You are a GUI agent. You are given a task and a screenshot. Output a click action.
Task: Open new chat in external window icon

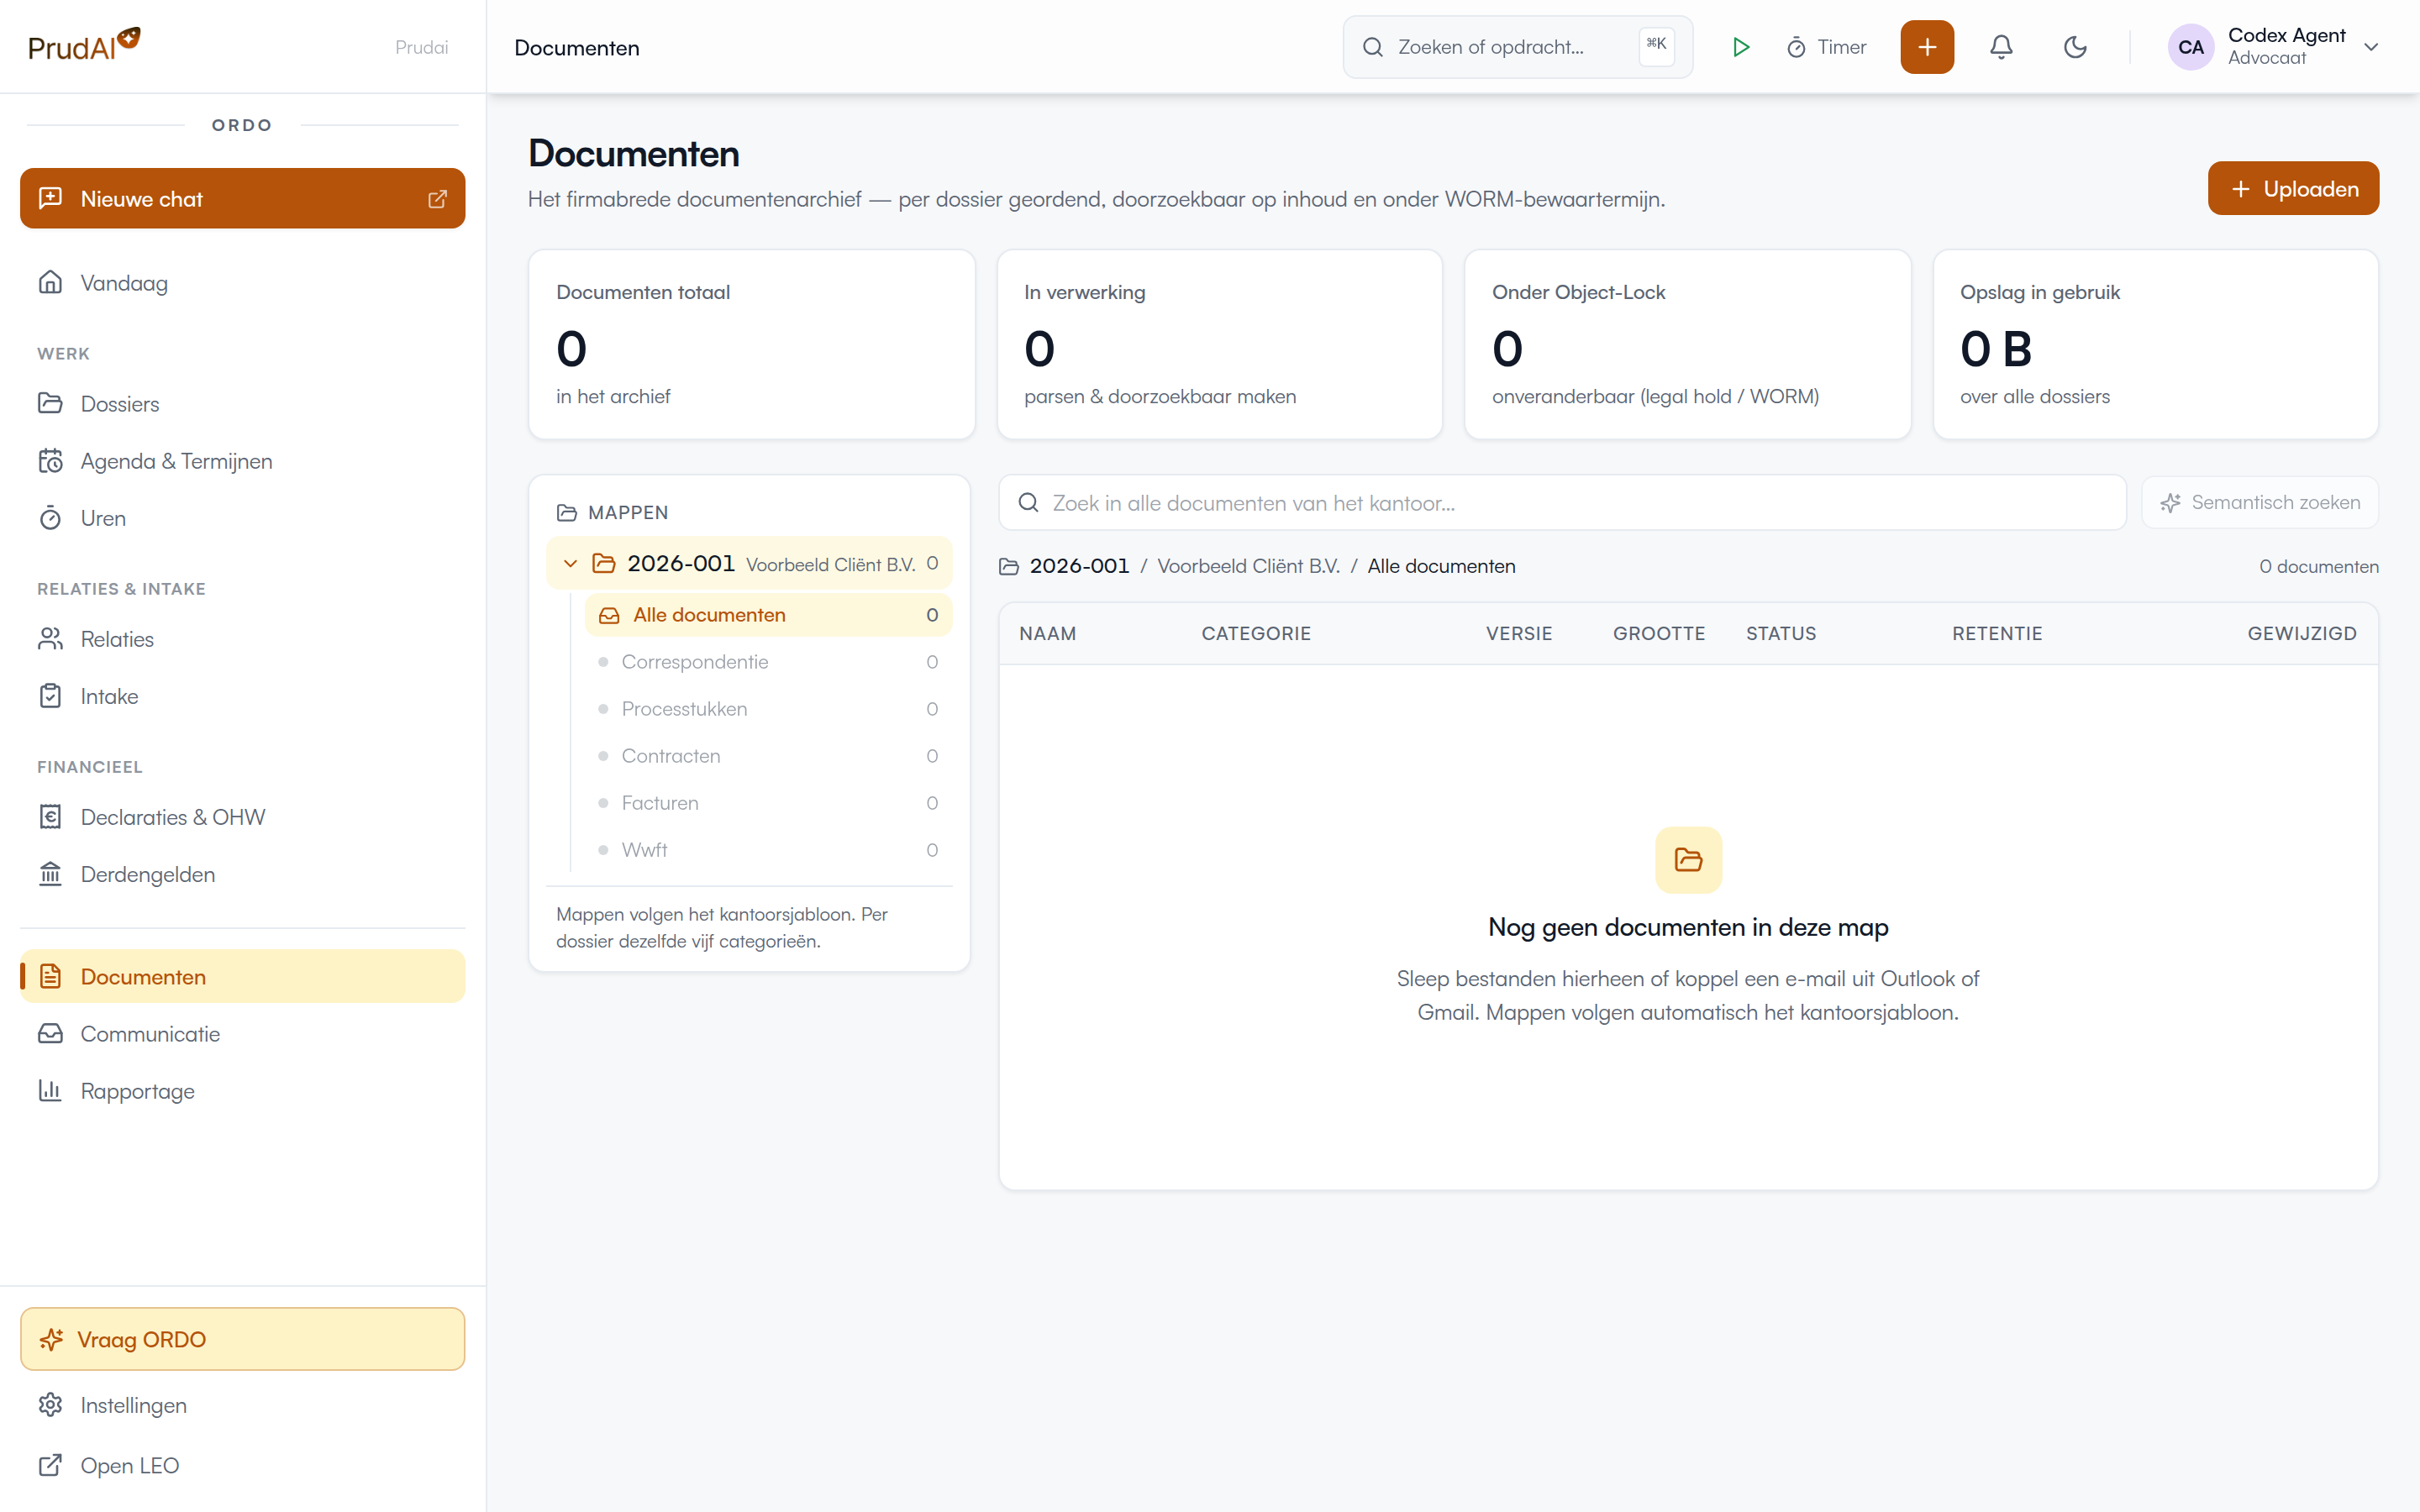coord(437,199)
